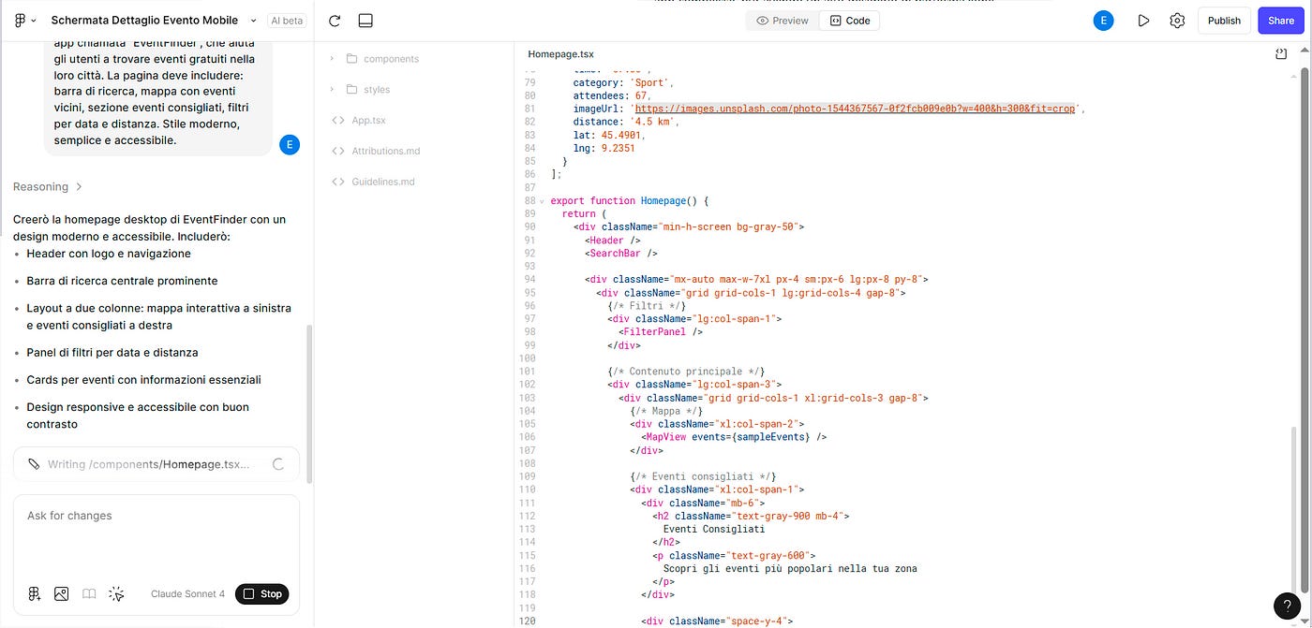Viewport: 1312px width, 628px height.
Task: Stop generation with the Stop button
Action: click(x=261, y=593)
